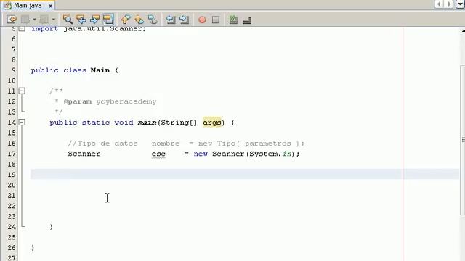Click the Scanner type on line 17
This screenshot has height=261, width=465.
(84, 154)
